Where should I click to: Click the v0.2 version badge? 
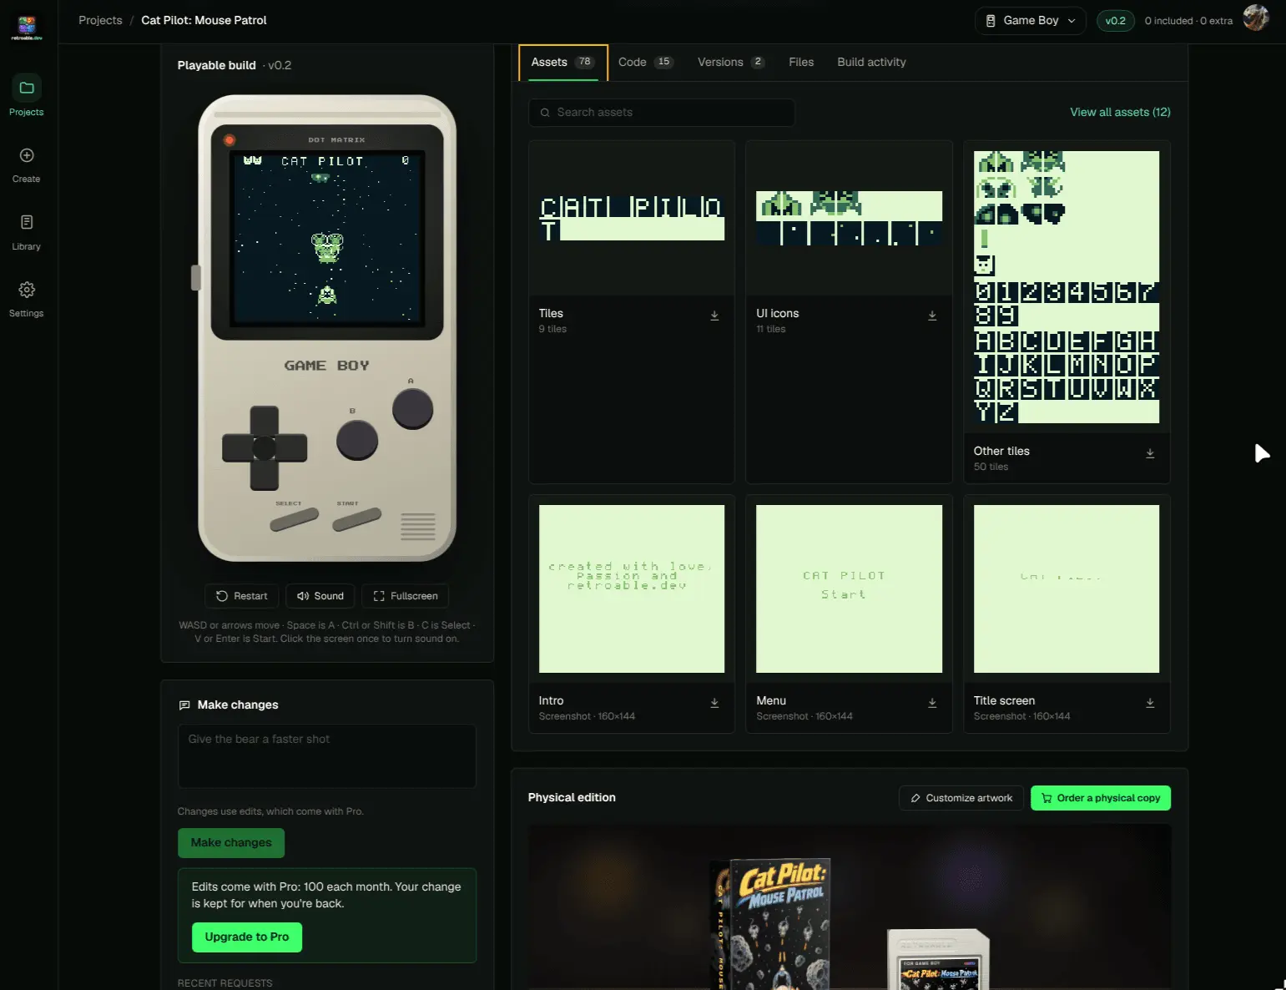point(1116,21)
